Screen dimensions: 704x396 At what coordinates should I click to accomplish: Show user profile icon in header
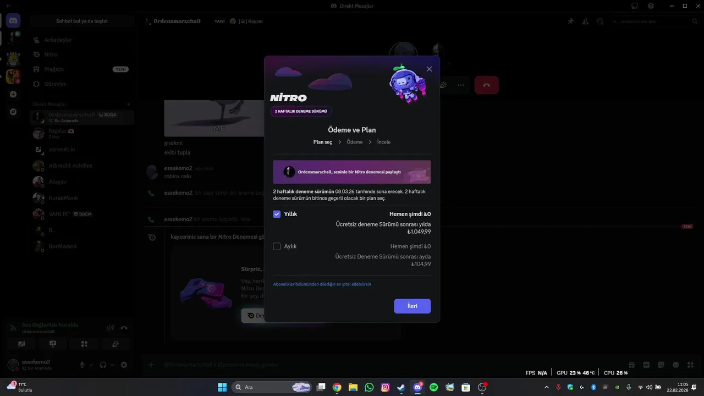[x=599, y=21]
